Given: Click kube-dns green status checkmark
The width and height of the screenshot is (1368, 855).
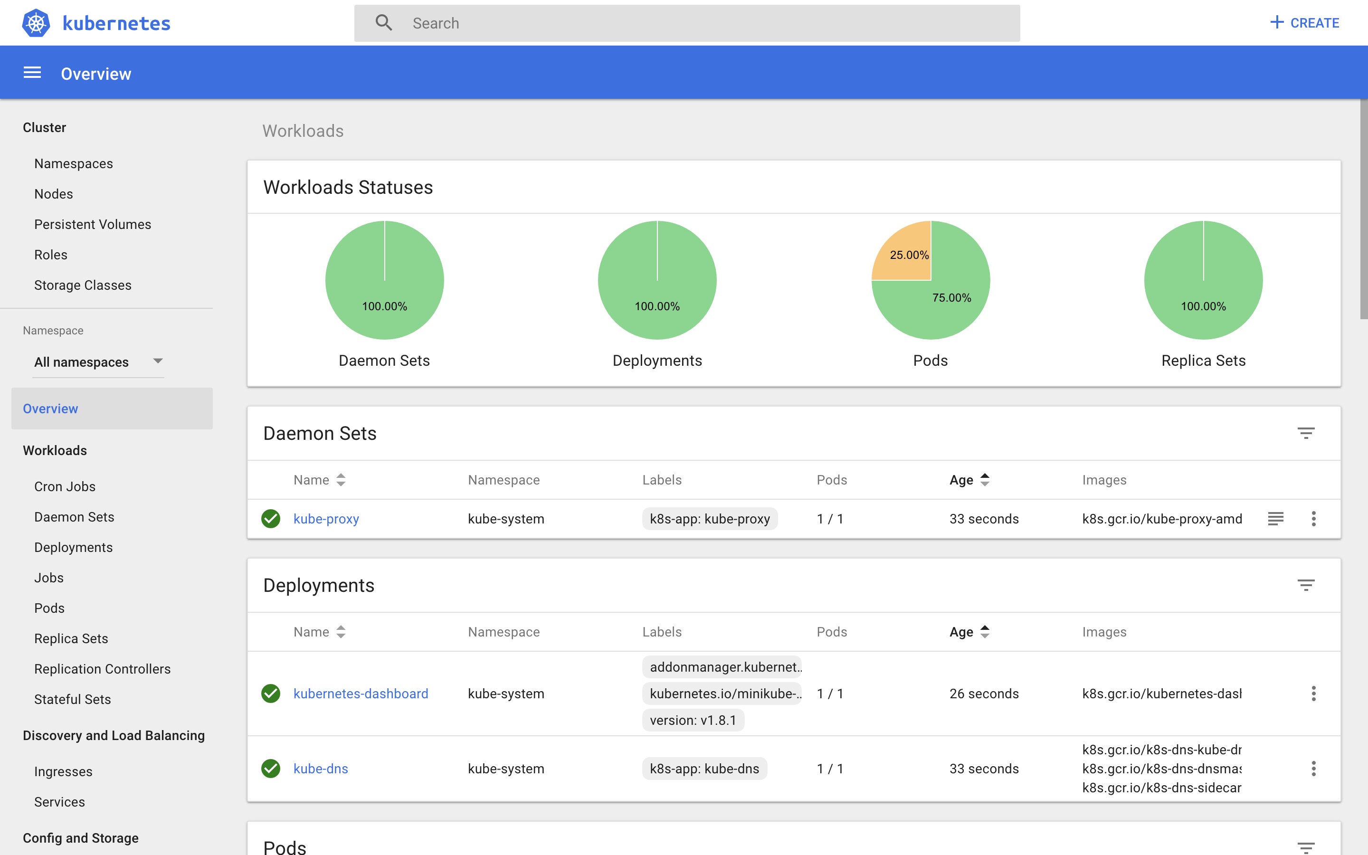Looking at the screenshot, I should [271, 769].
